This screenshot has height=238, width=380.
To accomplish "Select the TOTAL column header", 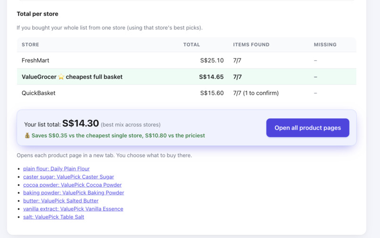I will (191, 45).
